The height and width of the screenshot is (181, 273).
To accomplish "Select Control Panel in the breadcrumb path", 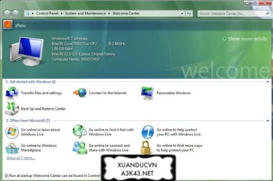I will 47,13.
